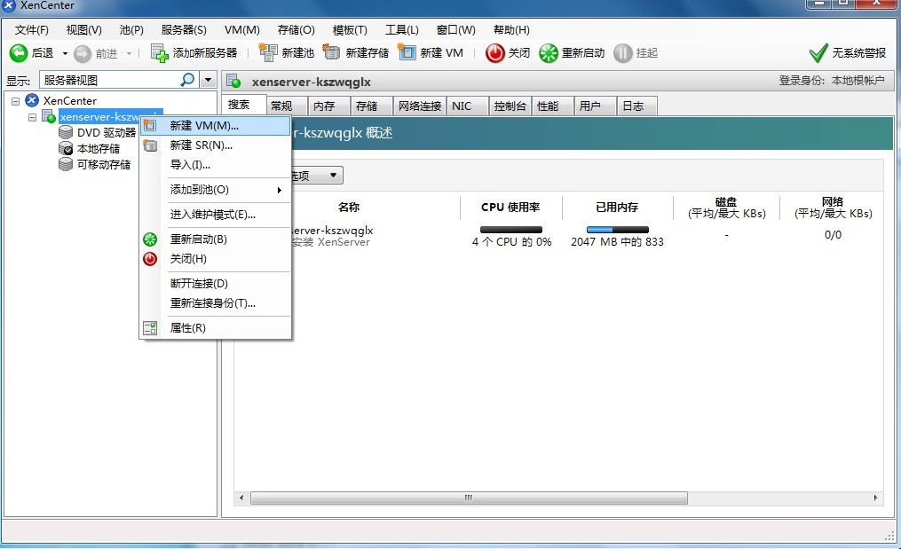Click the DVD 驱动器 storage icon
Viewport: 901px width, 549px height.
tap(66, 132)
